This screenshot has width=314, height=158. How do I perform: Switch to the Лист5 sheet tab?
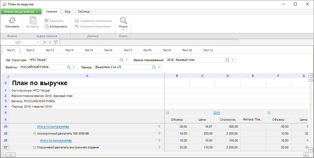89,50
